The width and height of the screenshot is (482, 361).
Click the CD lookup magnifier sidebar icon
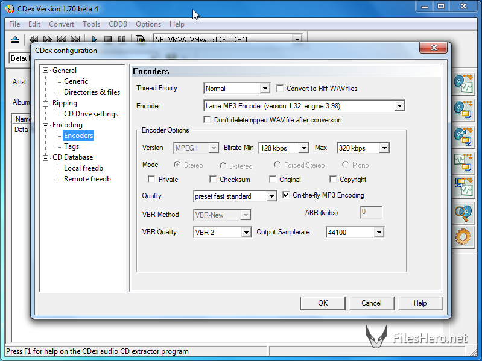point(463,213)
